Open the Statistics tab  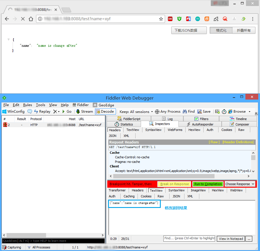124,124
